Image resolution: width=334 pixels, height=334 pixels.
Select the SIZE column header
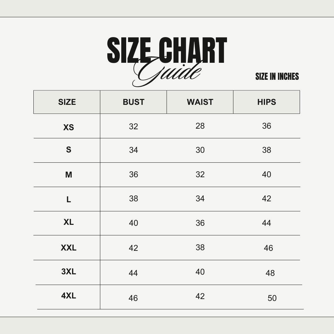(x=67, y=102)
